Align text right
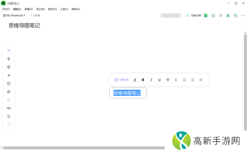247x151 pixels. [193, 80]
